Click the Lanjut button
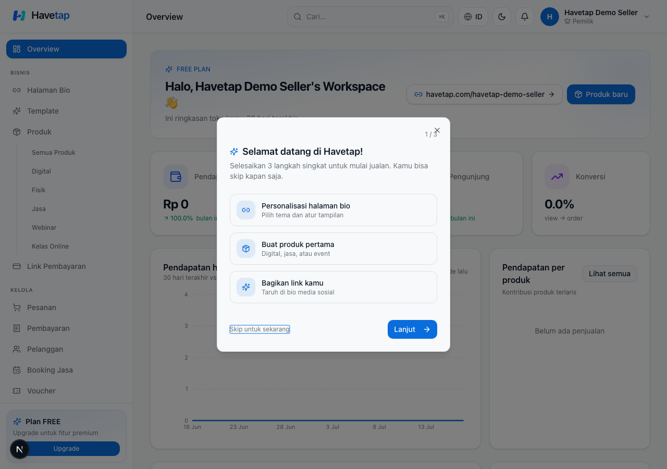This screenshot has height=469, width=667. (412, 329)
